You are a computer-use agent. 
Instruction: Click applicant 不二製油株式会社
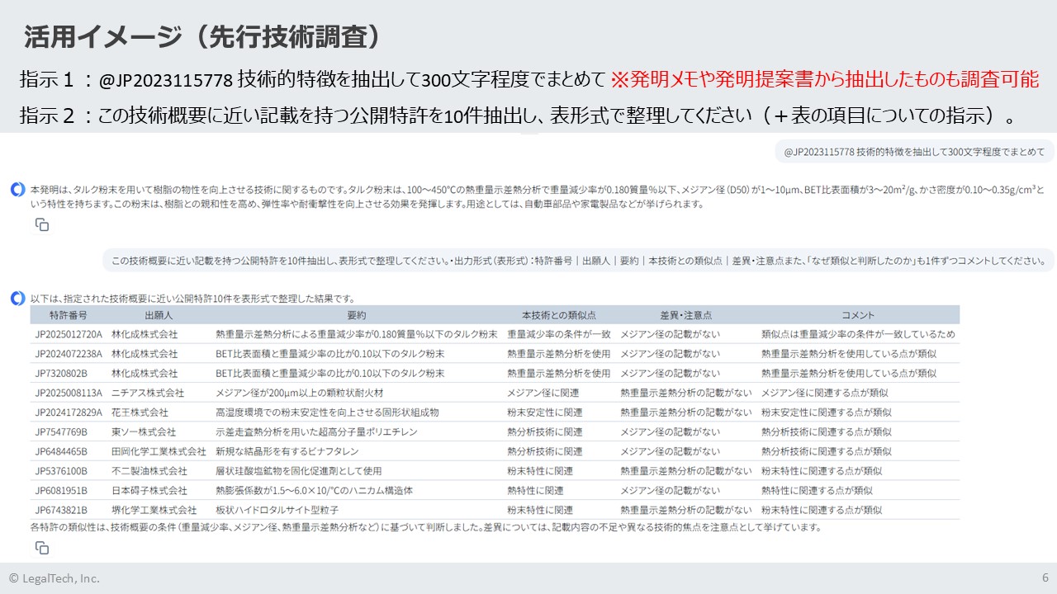(149, 470)
